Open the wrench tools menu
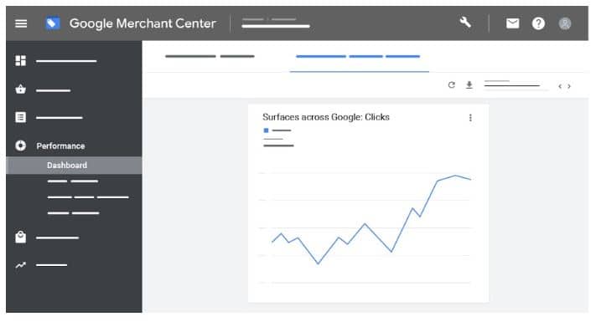 pos(465,23)
